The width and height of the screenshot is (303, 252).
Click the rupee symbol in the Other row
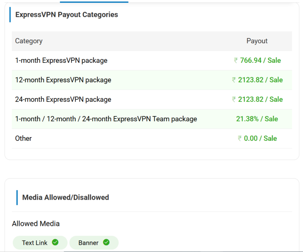coord(240,139)
